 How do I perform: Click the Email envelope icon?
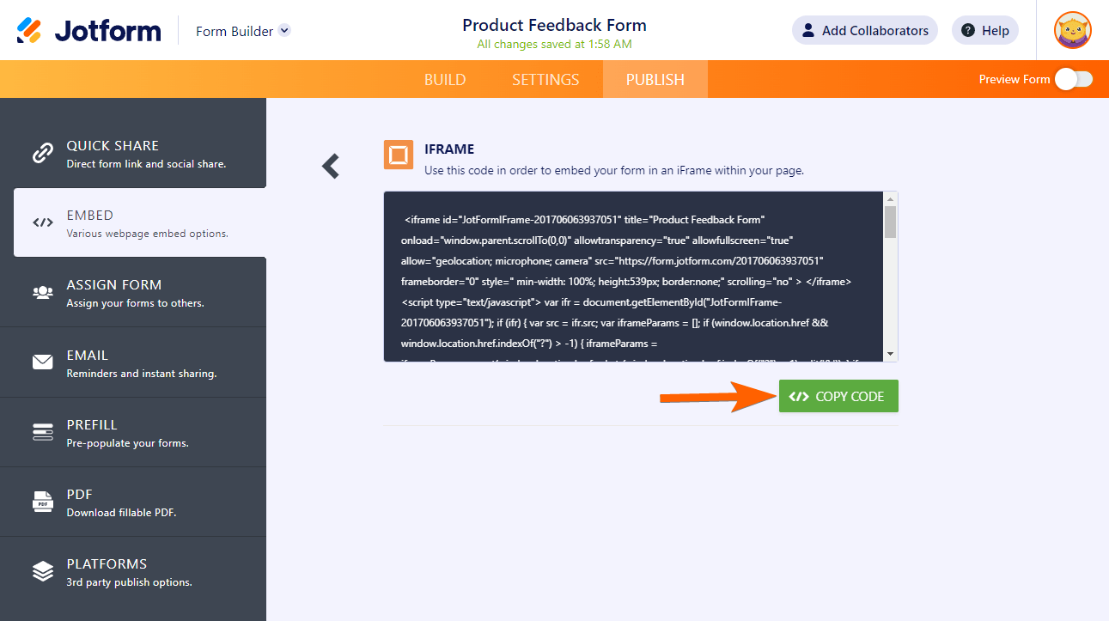click(43, 362)
